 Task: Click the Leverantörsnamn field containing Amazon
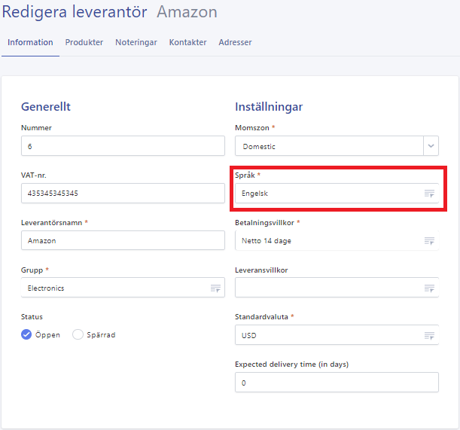123,241
